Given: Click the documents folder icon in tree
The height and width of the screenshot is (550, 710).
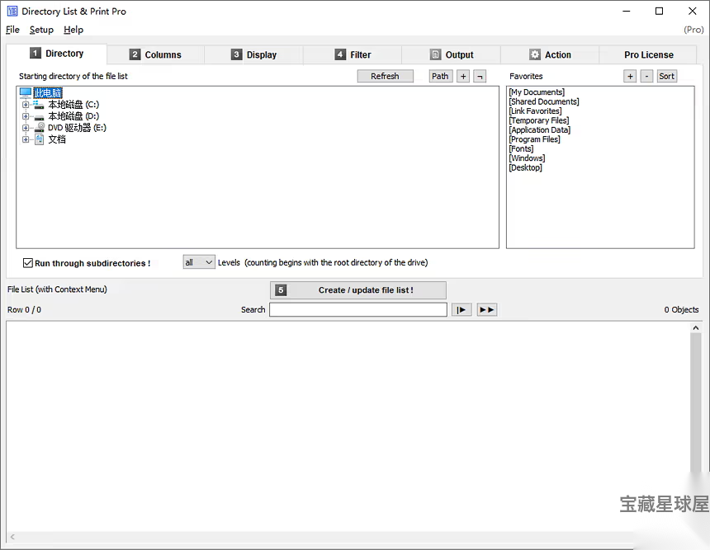Looking at the screenshot, I should tap(40, 139).
